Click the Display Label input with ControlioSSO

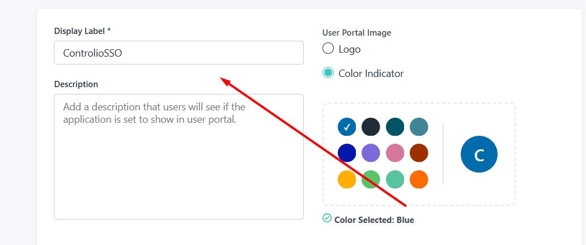click(179, 53)
